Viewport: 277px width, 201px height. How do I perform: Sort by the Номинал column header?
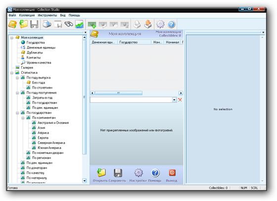(172, 42)
